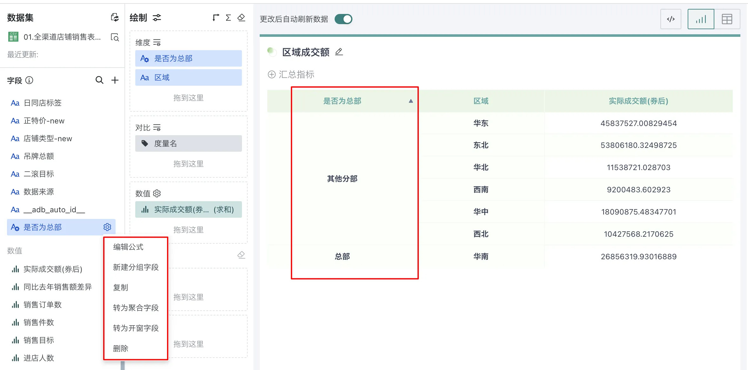Toggle auto refresh data switch
The height and width of the screenshot is (370, 748).
click(344, 19)
